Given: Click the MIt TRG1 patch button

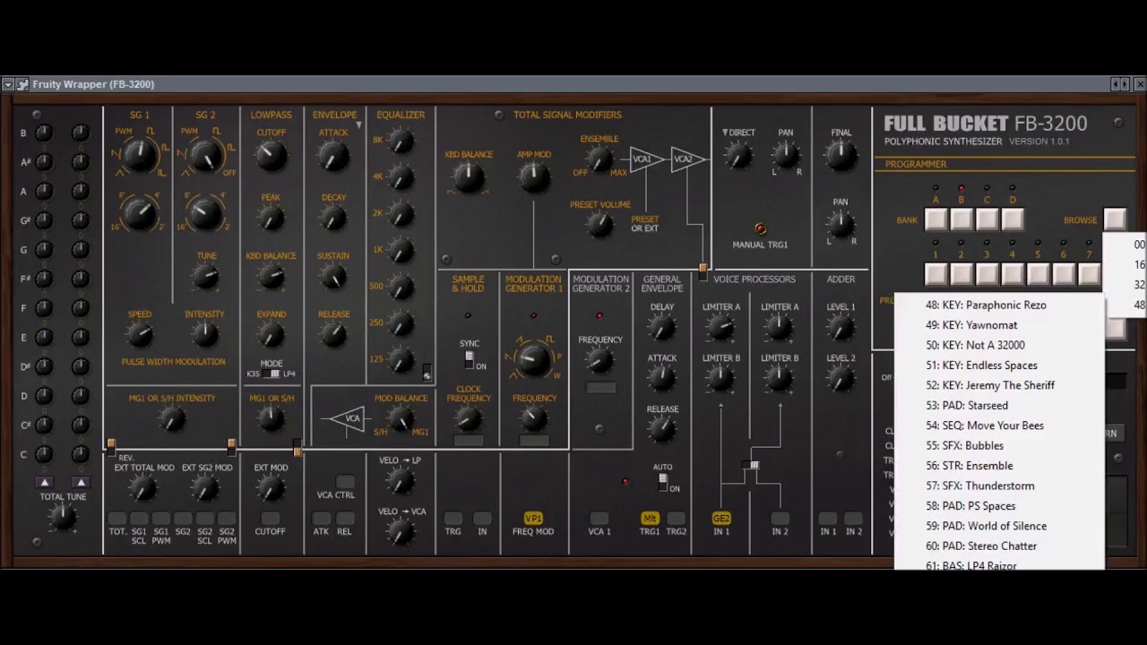Looking at the screenshot, I should coord(650,518).
